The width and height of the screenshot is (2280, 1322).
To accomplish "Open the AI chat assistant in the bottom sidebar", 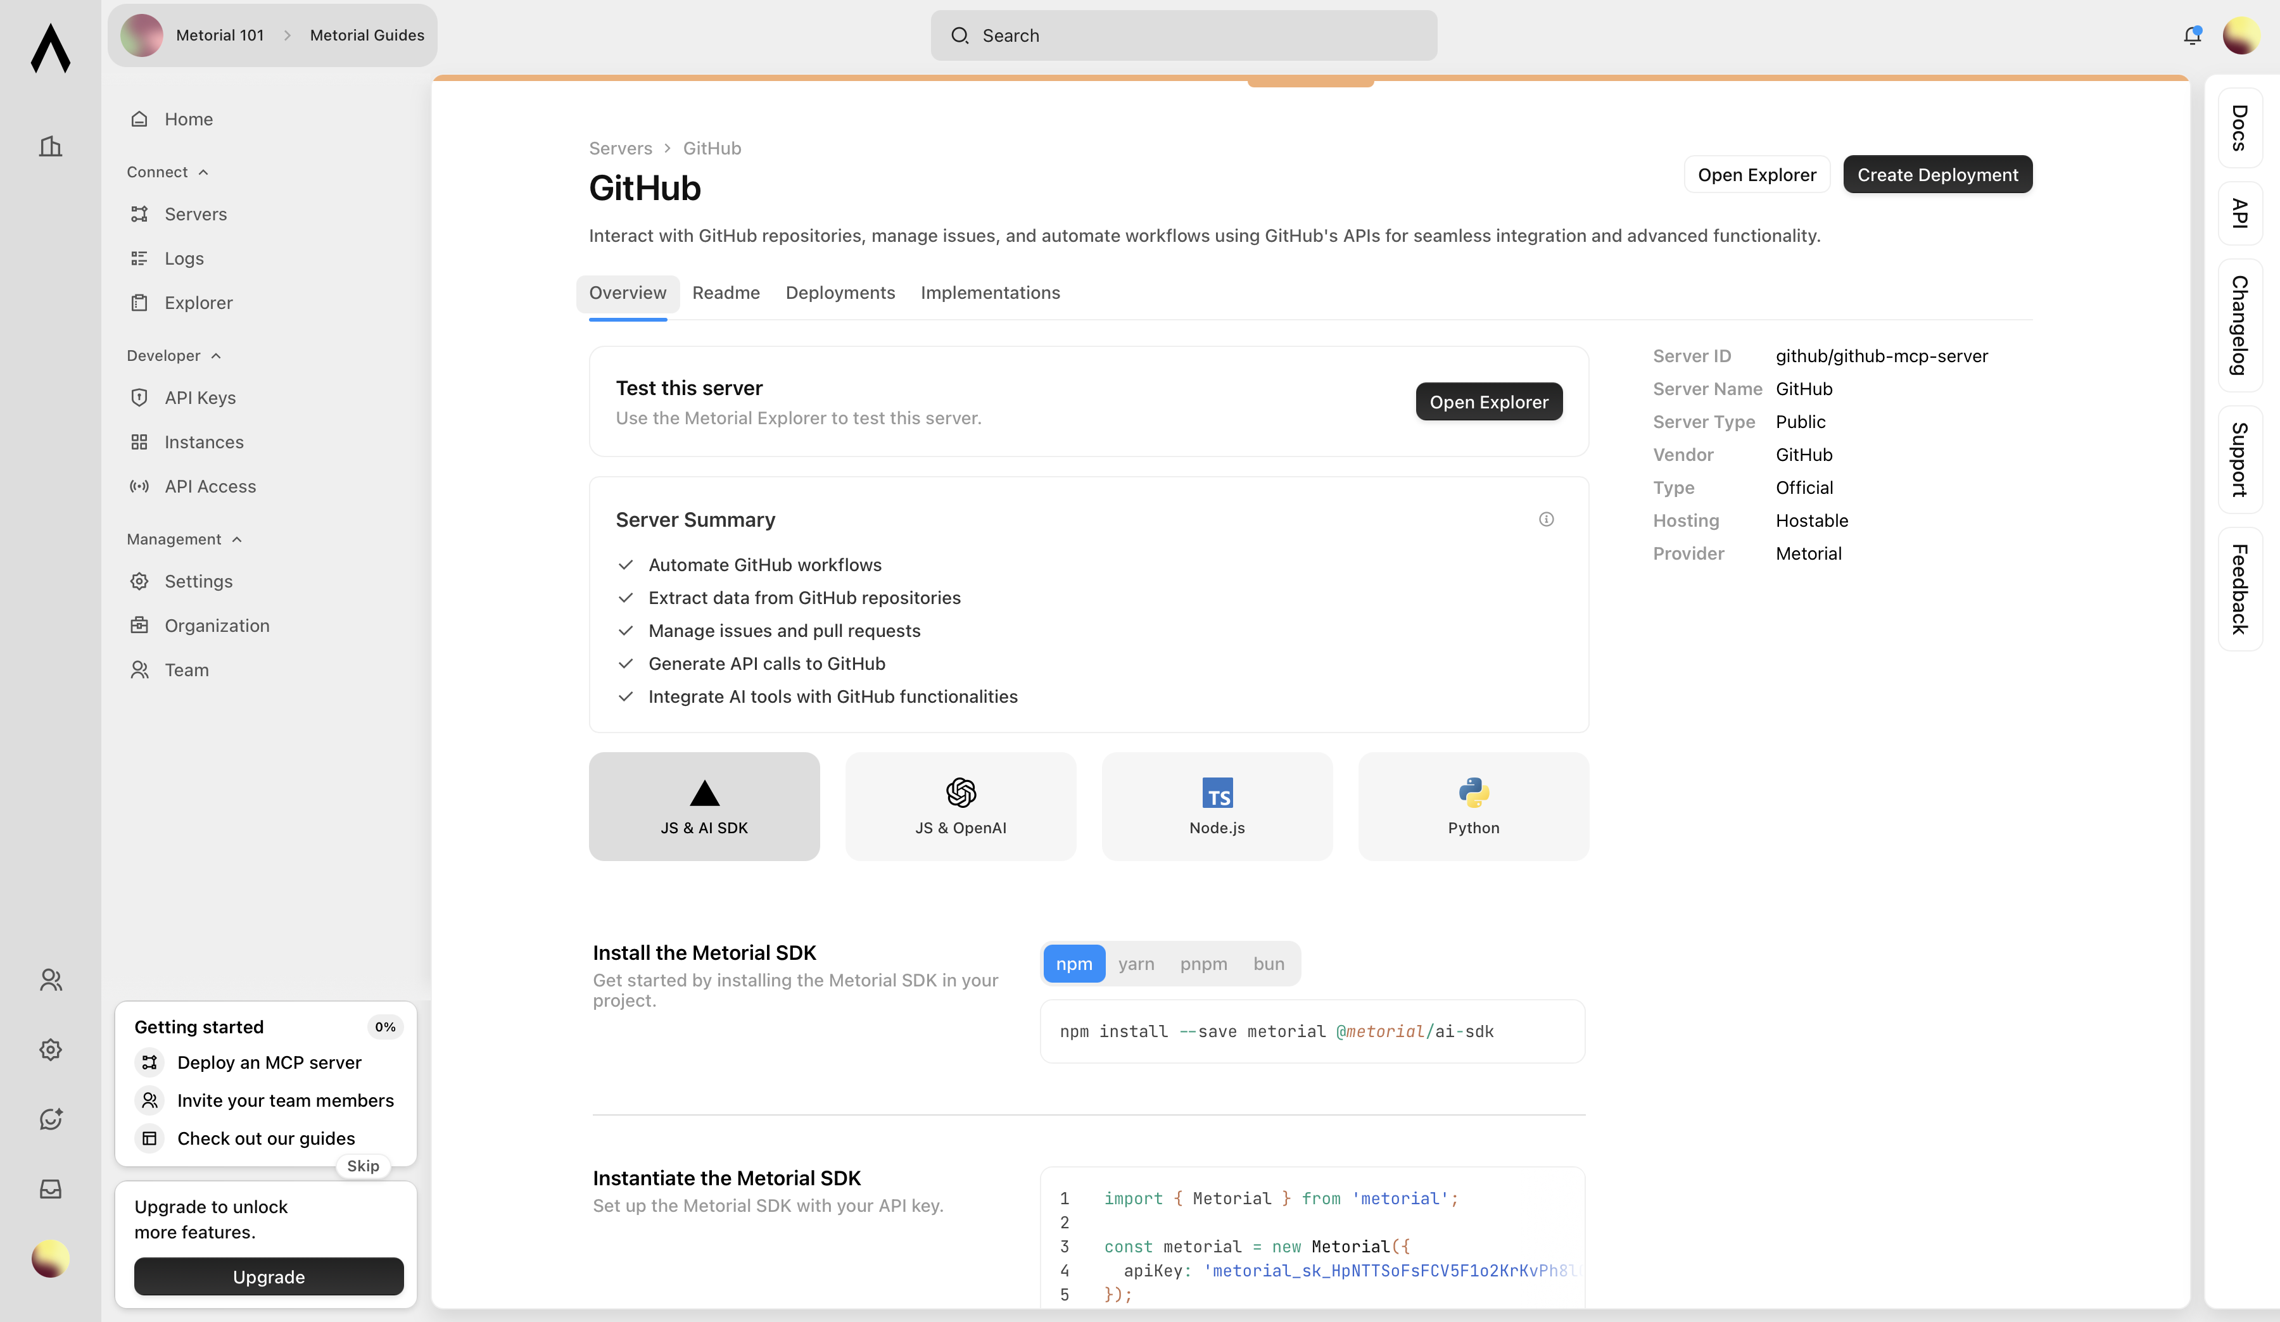I will click(51, 1119).
